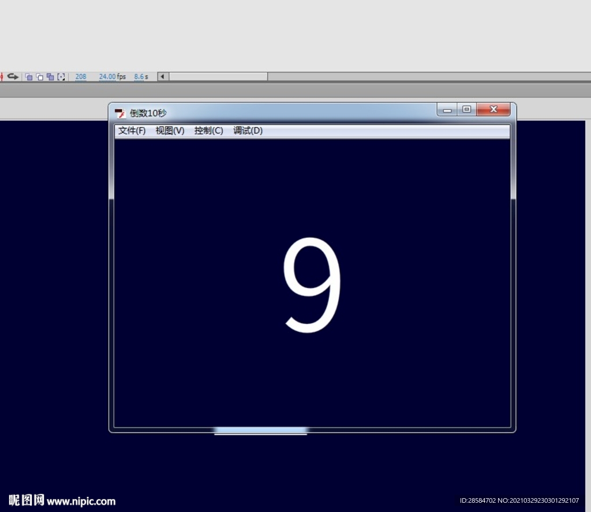Click the 倒数10秒 window title text
The image size is (591, 512).
point(148,113)
